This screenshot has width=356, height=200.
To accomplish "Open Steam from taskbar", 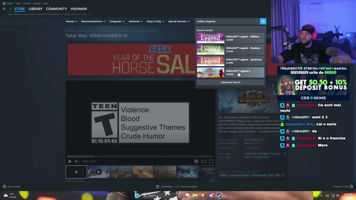I will coord(219,196).
